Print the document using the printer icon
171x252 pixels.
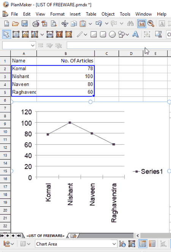click(x=36, y=24)
